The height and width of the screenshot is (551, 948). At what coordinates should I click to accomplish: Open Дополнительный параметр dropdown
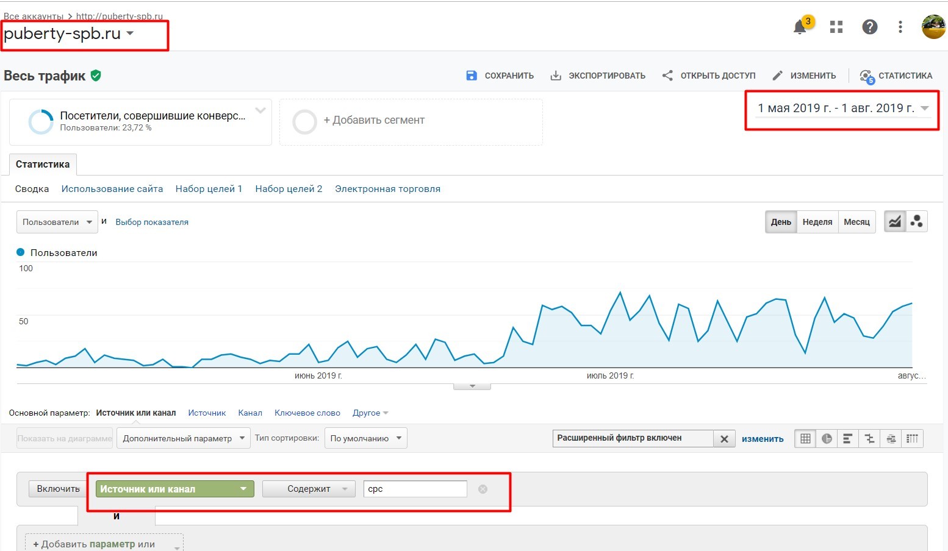tap(184, 438)
